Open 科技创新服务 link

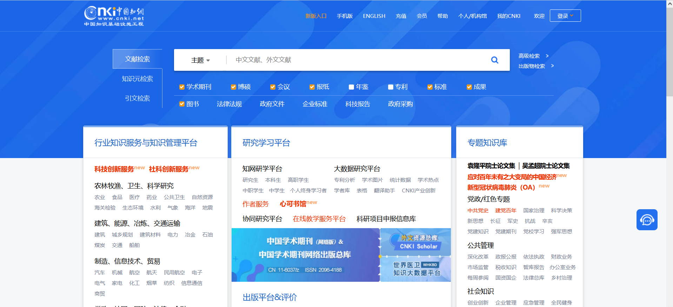tap(114, 169)
